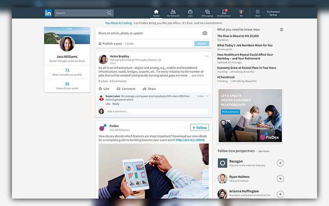Open the FixDex logo on post
Image resolution: width=329 pixels, height=206 pixels.
pos(103,127)
